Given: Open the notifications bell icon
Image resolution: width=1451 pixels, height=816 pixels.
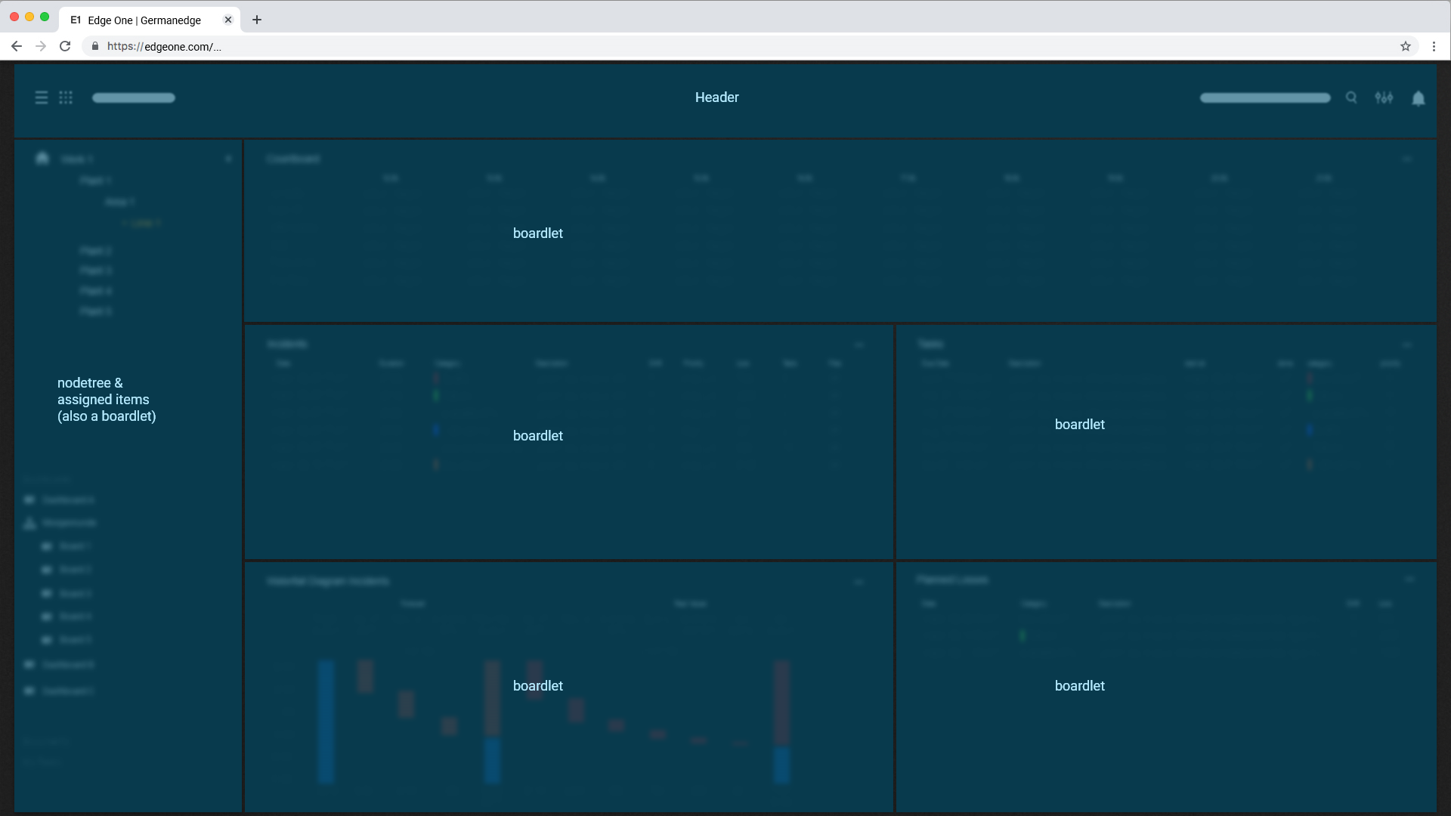Looking at the screenshot, I should (1419, 98).
